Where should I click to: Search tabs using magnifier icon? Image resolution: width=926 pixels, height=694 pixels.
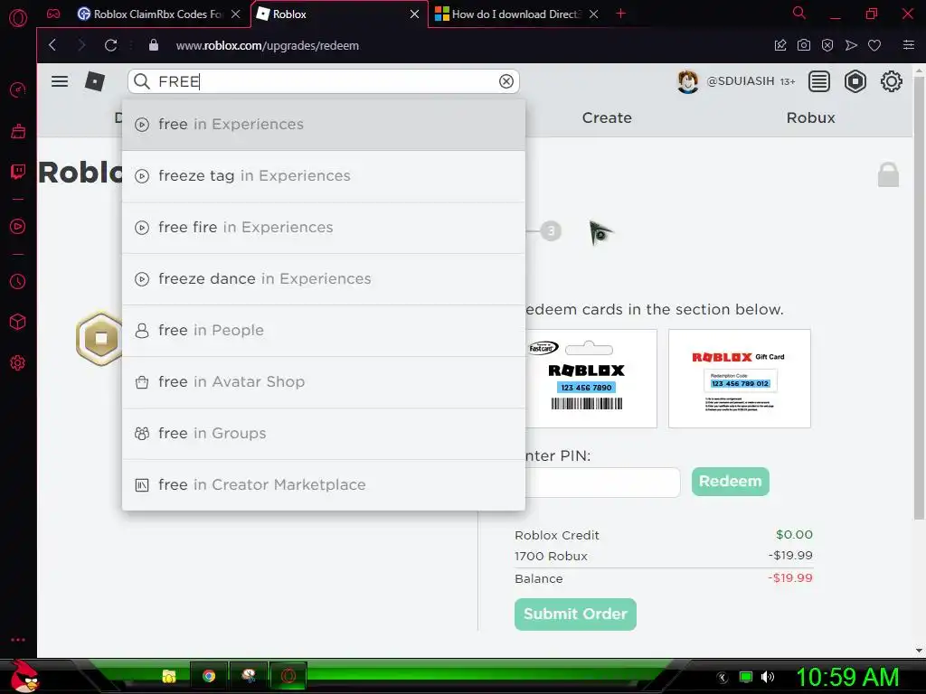click(799, 13)
